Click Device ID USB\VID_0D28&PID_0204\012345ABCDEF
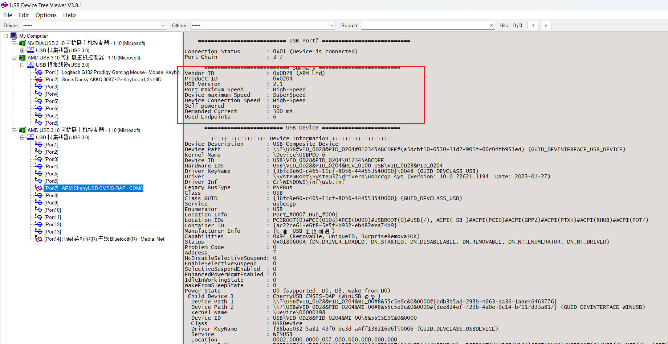668x344 pixels. 328,160
